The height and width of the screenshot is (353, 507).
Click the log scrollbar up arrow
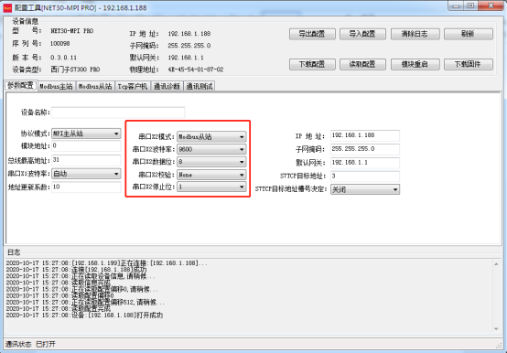[x=496, y=264]
